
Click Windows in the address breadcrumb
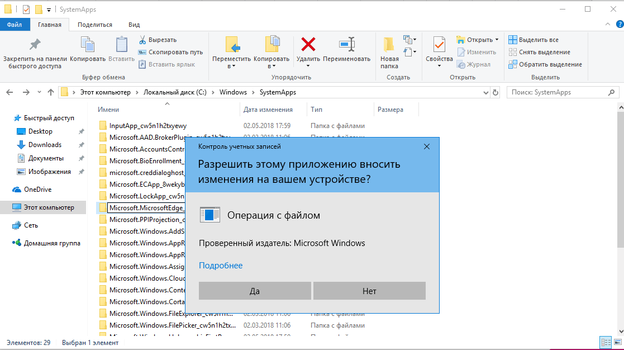click(x=233, y=92)
